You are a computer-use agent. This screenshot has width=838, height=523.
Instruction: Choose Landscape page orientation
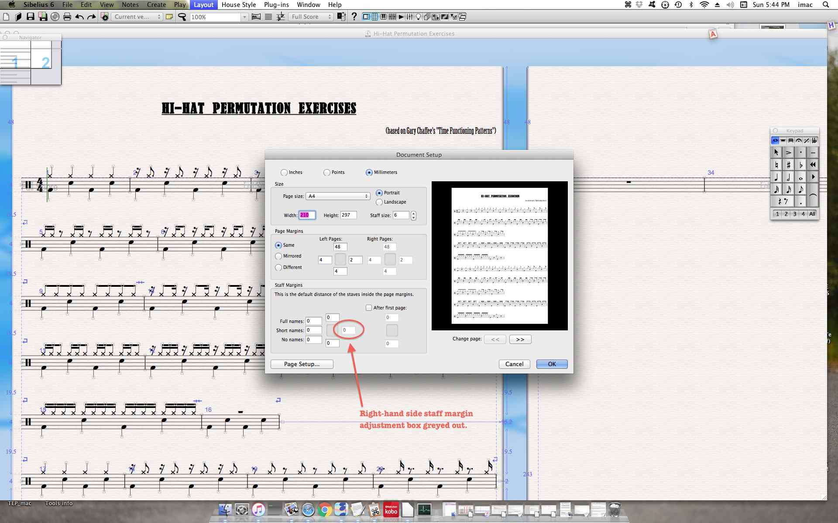pos(379,202)
